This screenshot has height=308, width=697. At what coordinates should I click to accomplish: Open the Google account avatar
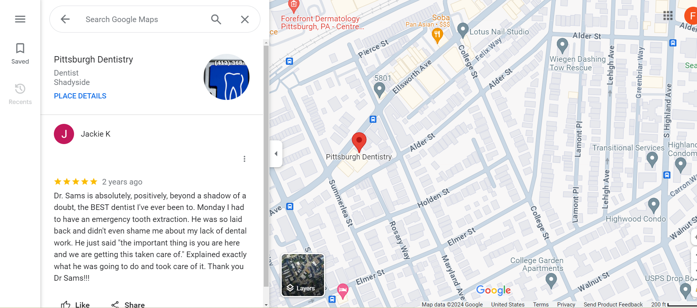pyautogui.click(x=691, y=16)
